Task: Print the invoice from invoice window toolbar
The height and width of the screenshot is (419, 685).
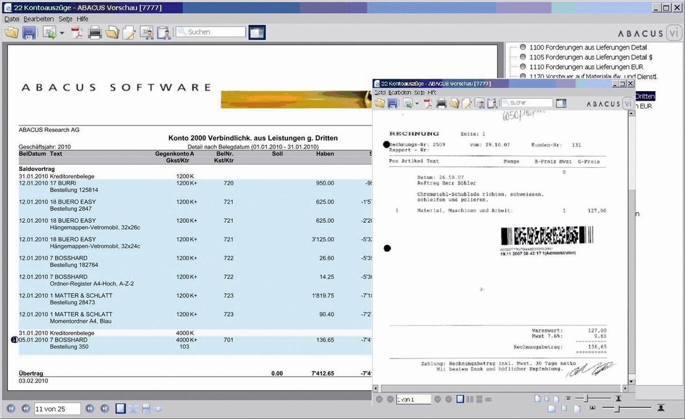Action: [x=441, y=103]
